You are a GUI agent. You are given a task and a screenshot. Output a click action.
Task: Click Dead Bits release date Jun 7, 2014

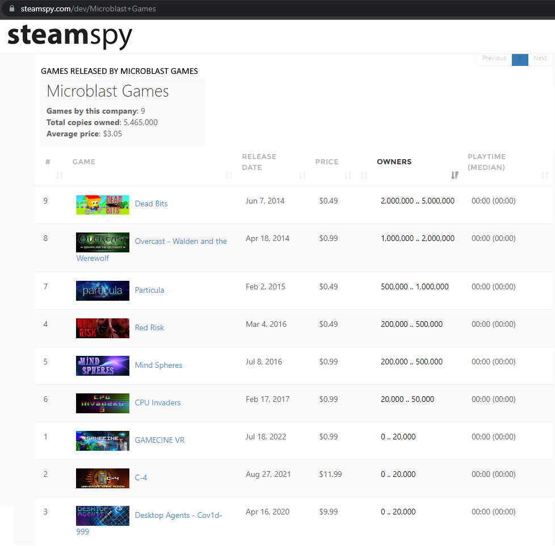tap(265, 201)
